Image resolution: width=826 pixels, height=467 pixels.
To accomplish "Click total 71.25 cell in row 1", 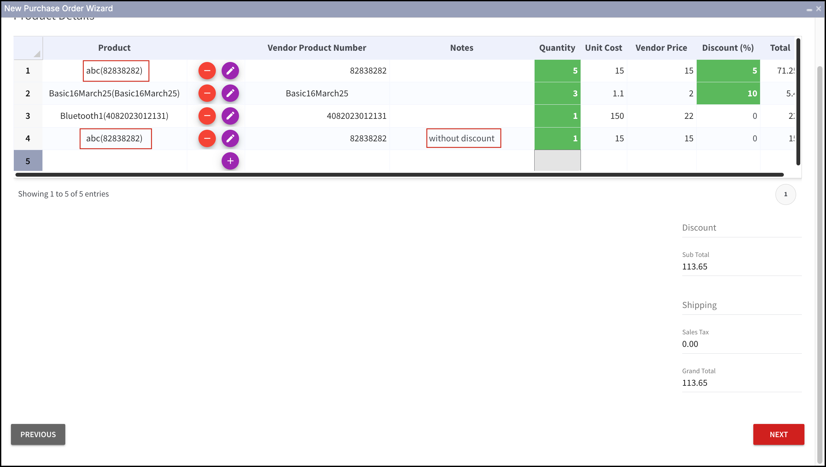I will click(x=777, y=71).
